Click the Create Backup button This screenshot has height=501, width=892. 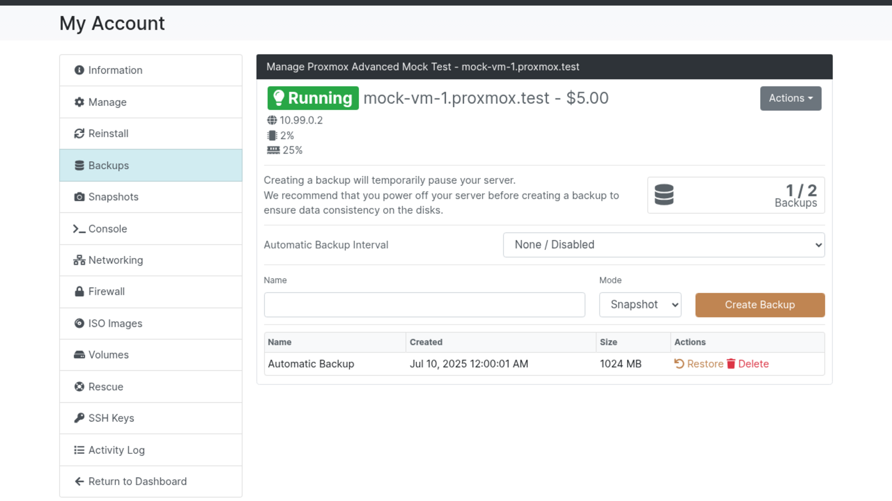point(760,305)
